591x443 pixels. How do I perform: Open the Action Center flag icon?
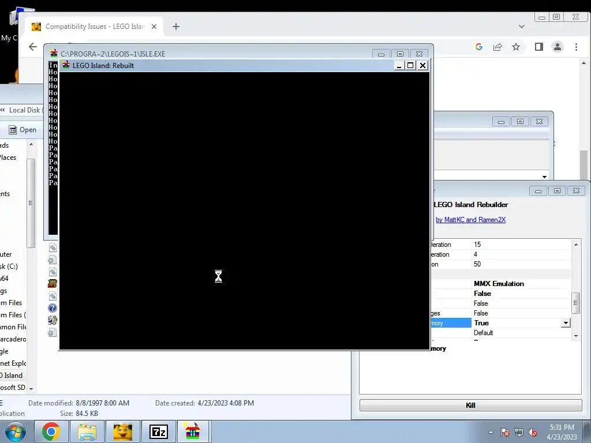(x=505, y=432)
